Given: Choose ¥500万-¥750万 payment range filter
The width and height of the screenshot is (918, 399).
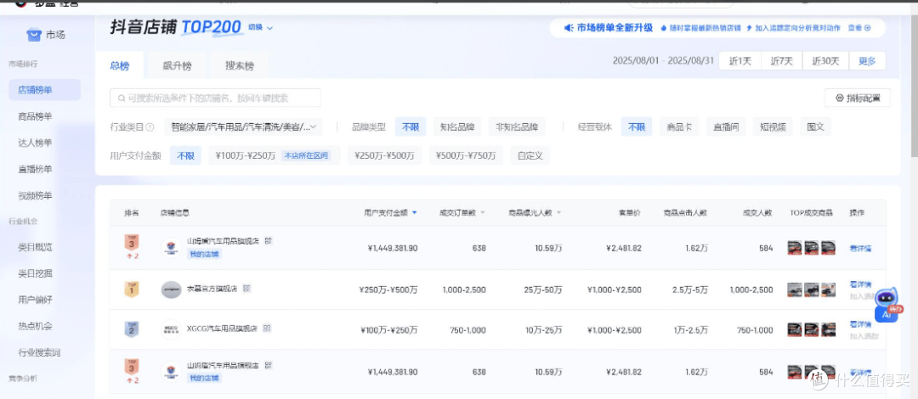Looking at the screenshot, I should (x=466, y=155).
